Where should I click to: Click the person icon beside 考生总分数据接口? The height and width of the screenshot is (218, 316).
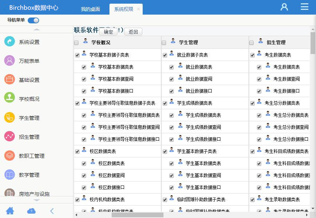268,138
